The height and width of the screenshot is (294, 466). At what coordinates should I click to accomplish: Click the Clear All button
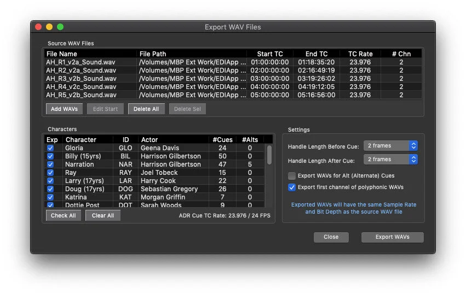(x=103, y=215)
